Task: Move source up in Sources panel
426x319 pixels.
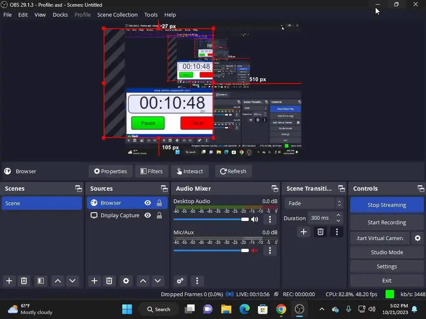Action: point(143,281)
